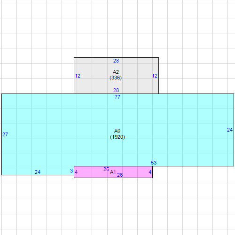Select the upper 26 dimension beside A1
Screen dimensions: 235x235
[106, 169]
